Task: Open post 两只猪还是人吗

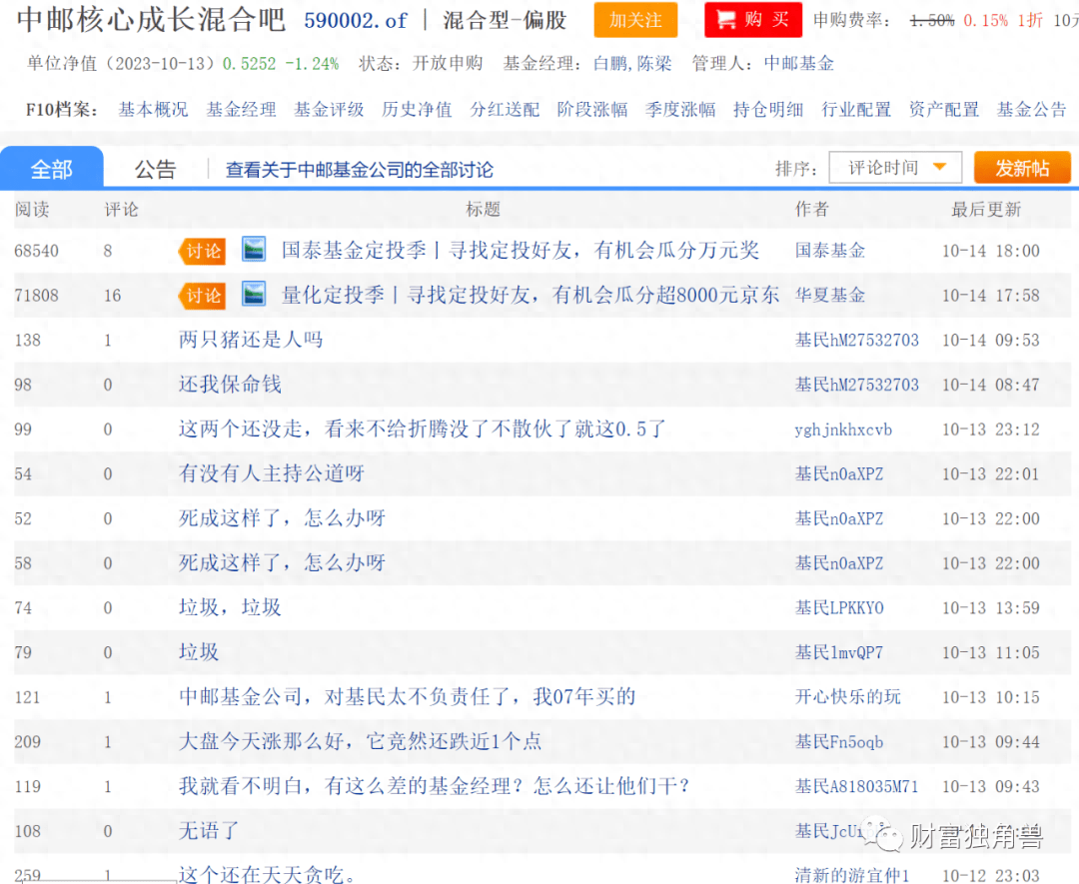Action: 250,340
